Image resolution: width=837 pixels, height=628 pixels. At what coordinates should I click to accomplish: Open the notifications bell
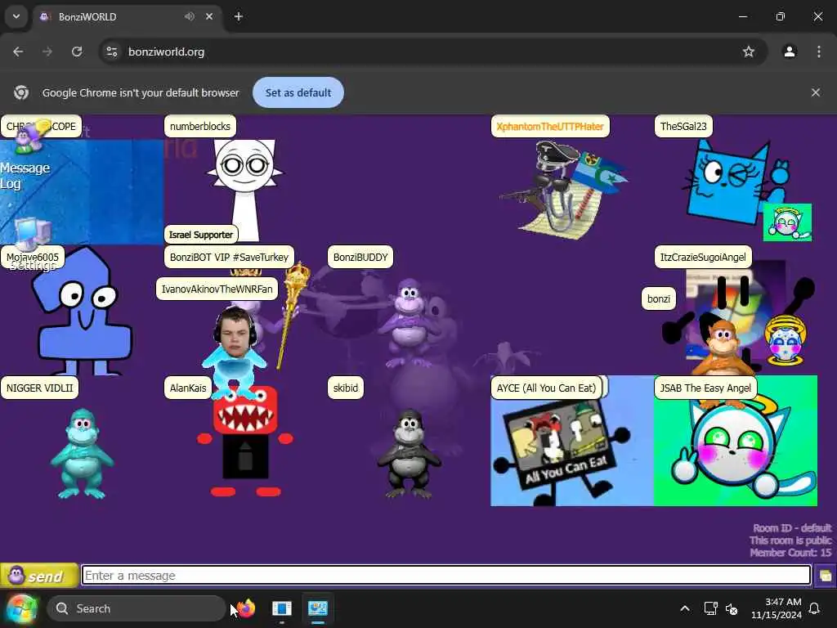point(814,608)
